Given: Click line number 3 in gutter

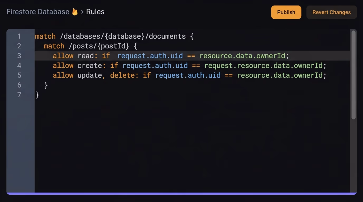Looking at the screenshot, I should [19, 56].
